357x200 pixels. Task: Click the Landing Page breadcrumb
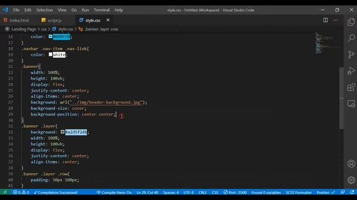pos(23,29)
